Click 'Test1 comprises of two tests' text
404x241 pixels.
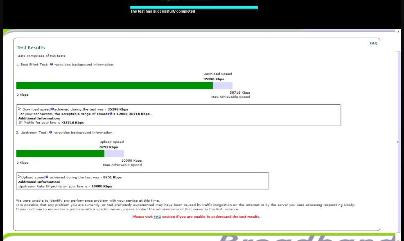coord(41,56)
